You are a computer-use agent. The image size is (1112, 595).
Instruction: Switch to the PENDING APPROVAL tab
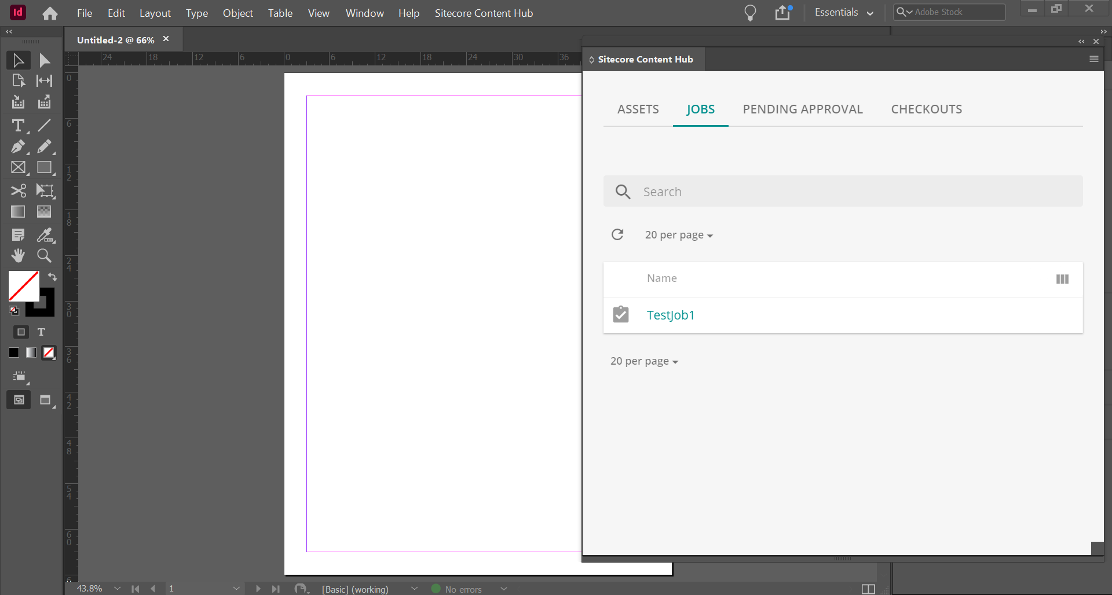[803, 109]
